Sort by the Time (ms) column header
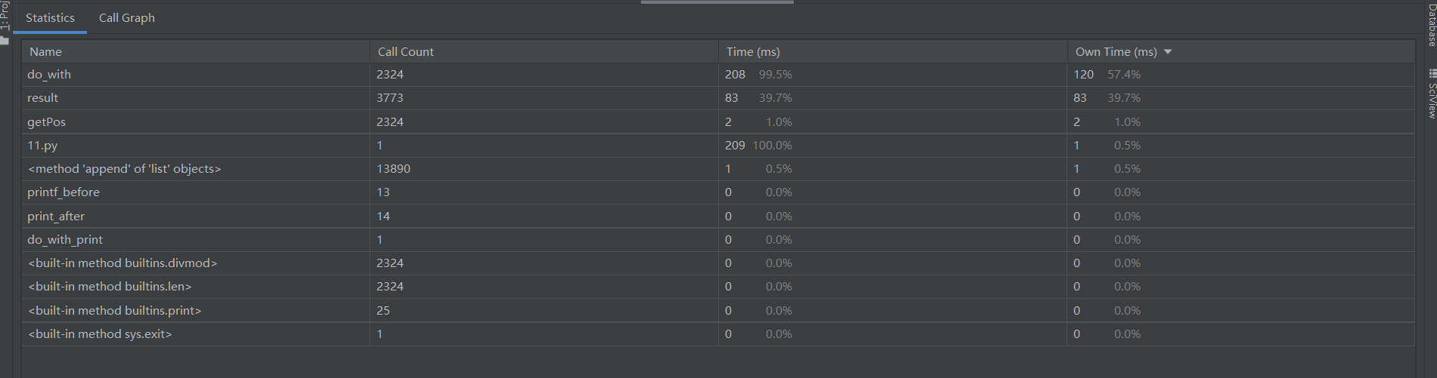1437x378 pixels. [753, 52]
